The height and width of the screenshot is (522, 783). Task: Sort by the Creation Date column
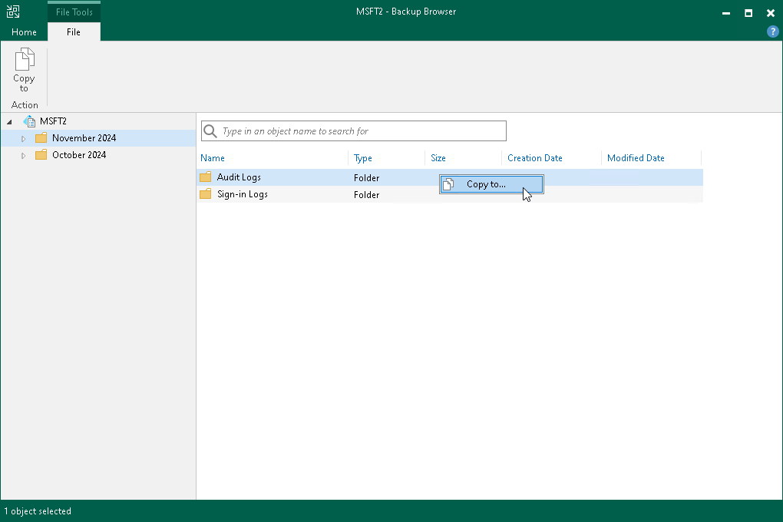coord(535,158)
